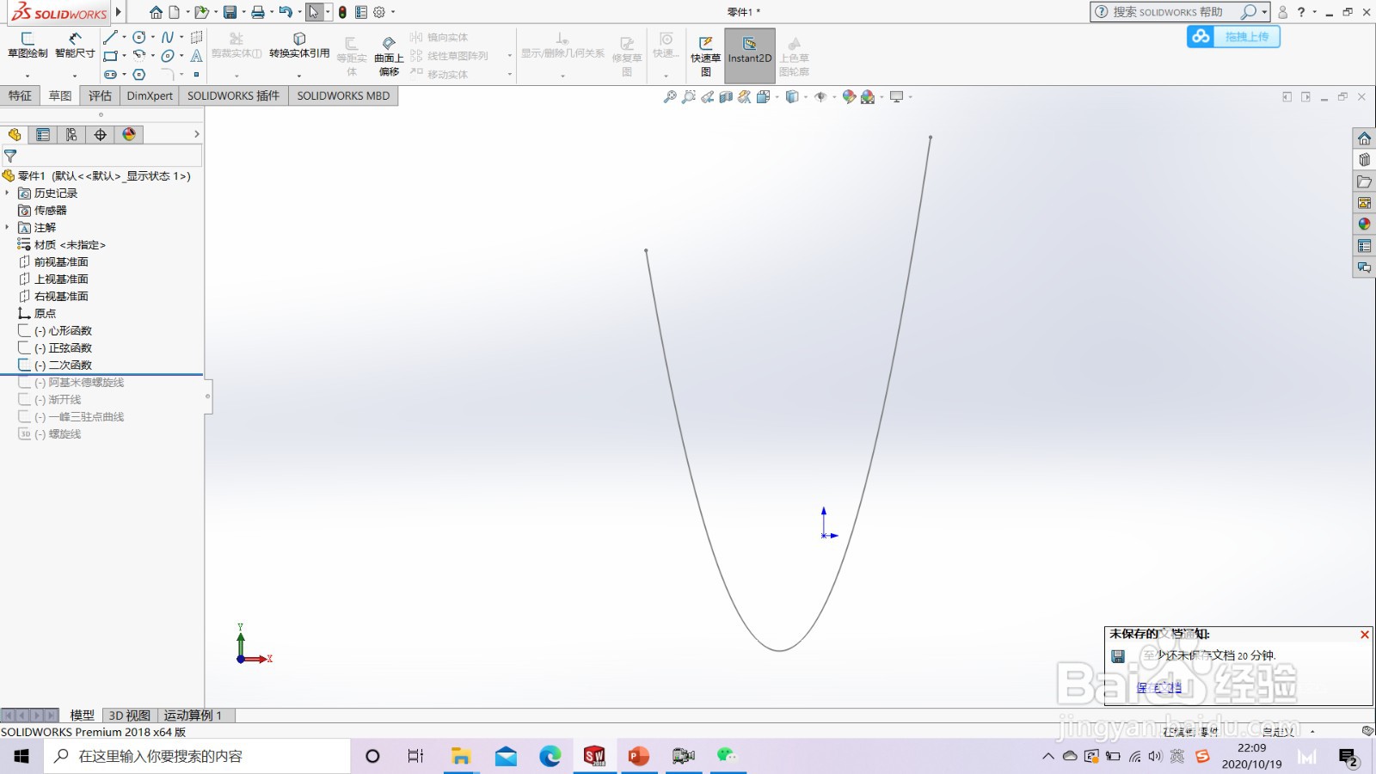1376x774 pixels.
Task: Select the Circle sketch tool
Action: [x=139, y=37]
